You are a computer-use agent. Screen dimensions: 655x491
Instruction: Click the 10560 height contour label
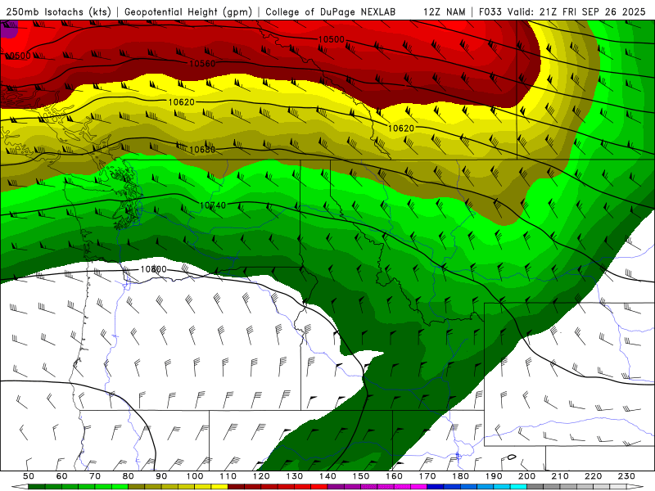202,64
